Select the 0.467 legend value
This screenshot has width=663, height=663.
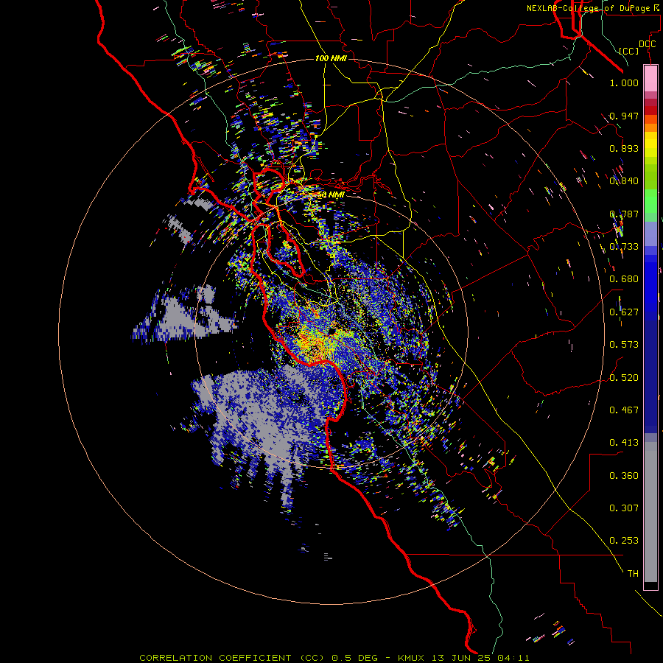tap(624, 410)
